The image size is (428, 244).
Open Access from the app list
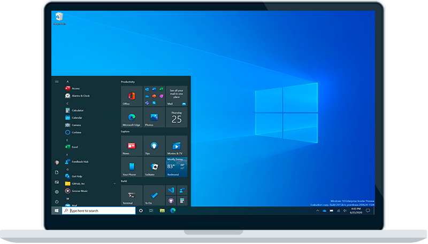point(73,88)
